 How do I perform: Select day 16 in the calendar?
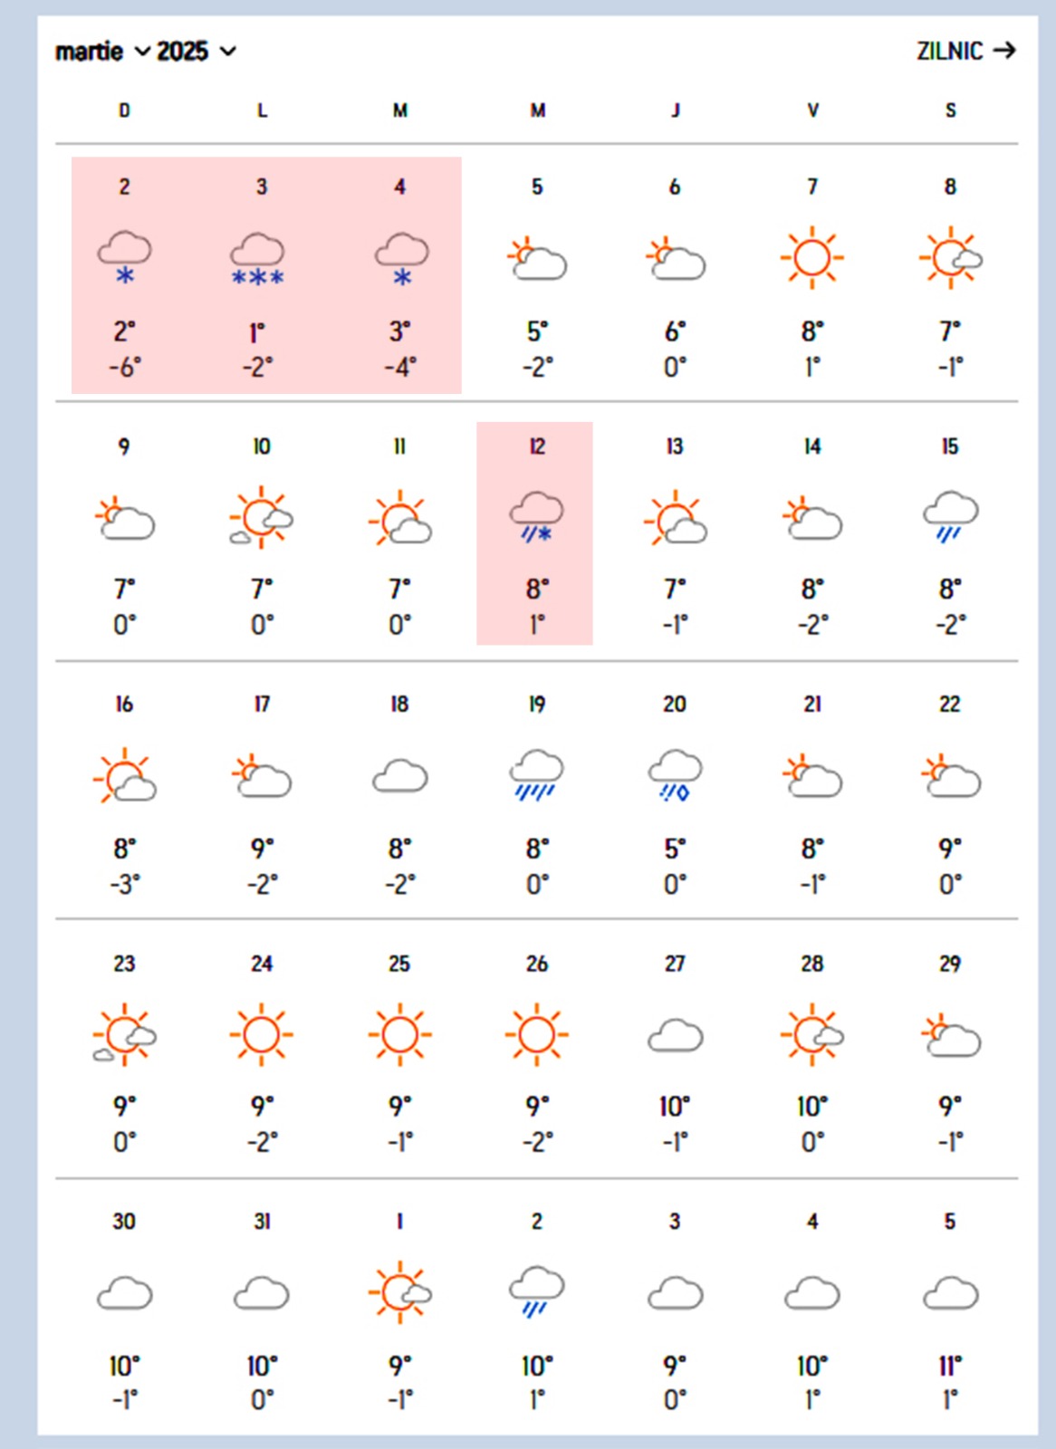point(124,705)
